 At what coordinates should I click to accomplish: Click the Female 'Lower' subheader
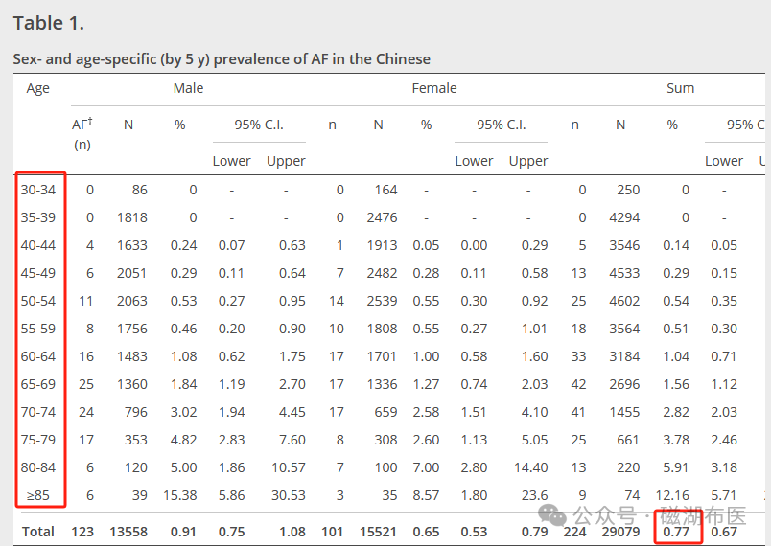pos(474,161)
